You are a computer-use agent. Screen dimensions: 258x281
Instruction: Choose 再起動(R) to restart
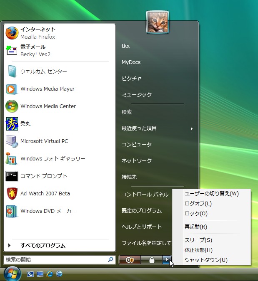211,227
